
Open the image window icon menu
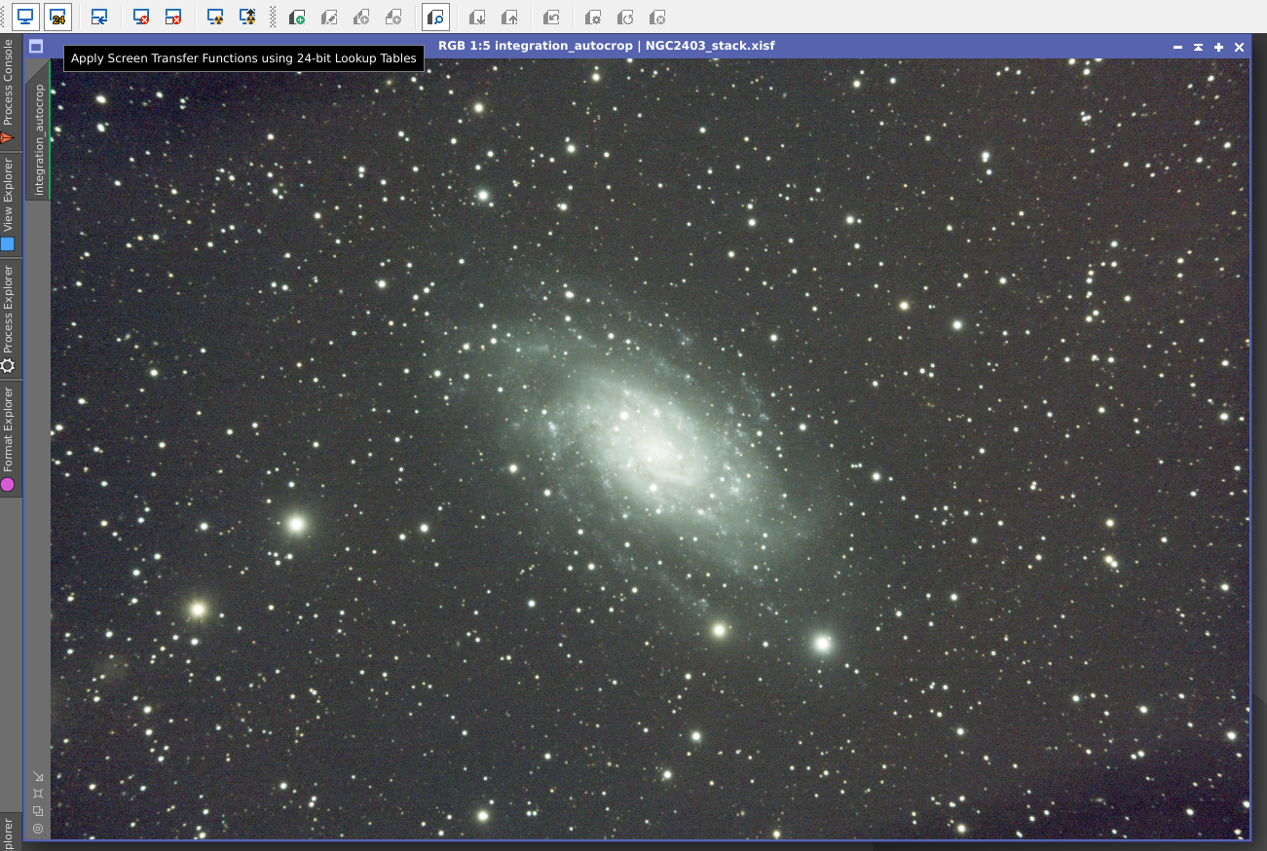[x=36, y=46]
